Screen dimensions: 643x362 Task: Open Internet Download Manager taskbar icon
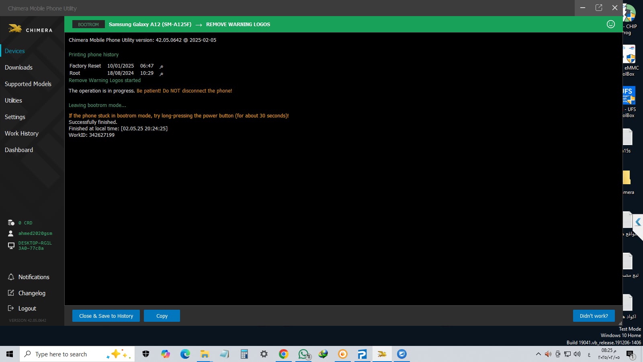click(323, 354)
